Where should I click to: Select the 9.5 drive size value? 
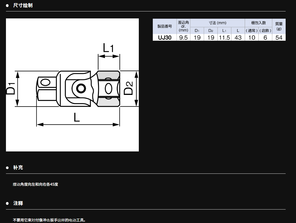click(183, 38)
